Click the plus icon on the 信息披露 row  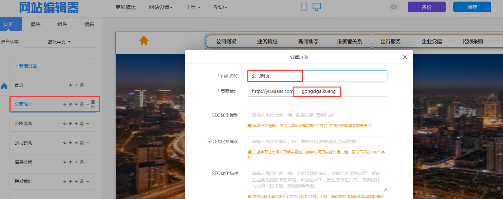[76, 162]
